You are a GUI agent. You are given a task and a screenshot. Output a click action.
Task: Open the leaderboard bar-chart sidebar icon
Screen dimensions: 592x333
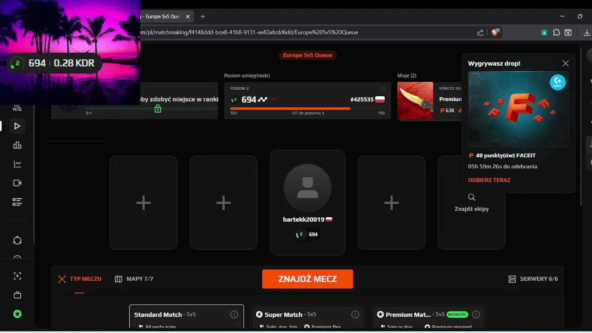point(18,145)
